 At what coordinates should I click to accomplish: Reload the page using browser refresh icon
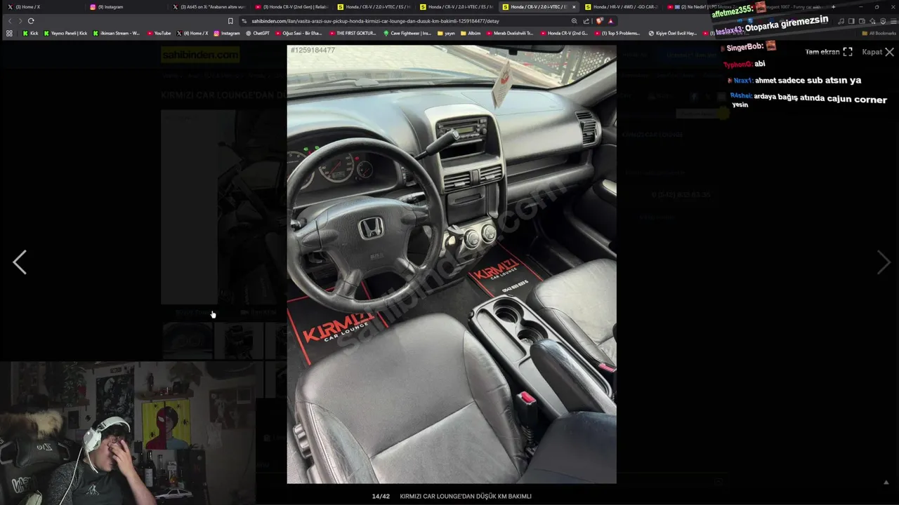31,21
